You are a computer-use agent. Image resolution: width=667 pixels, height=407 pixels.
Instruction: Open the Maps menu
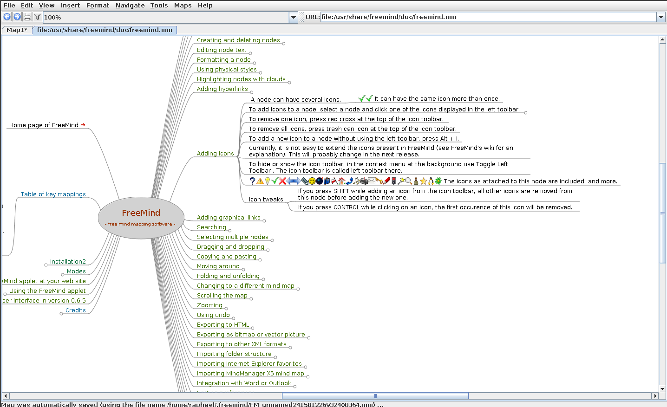[x=183, y=5]
